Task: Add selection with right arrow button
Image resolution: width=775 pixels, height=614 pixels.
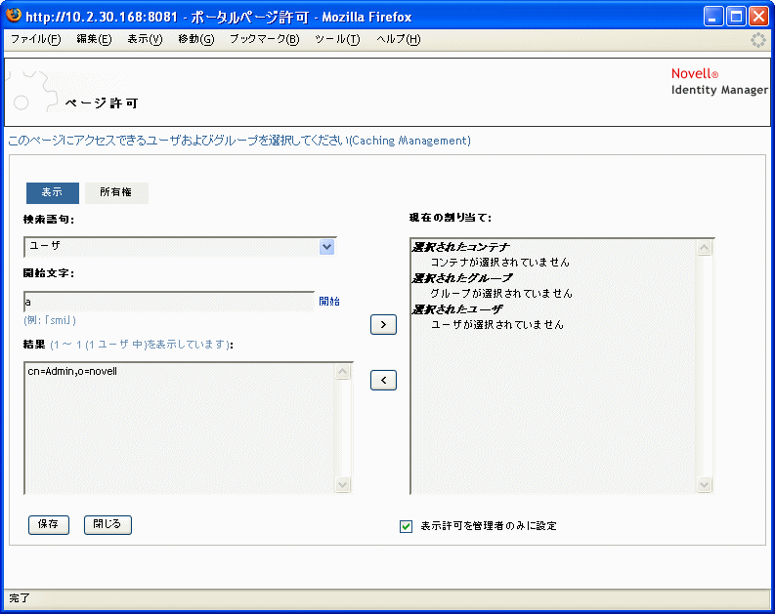Action: tap(383, 325)
